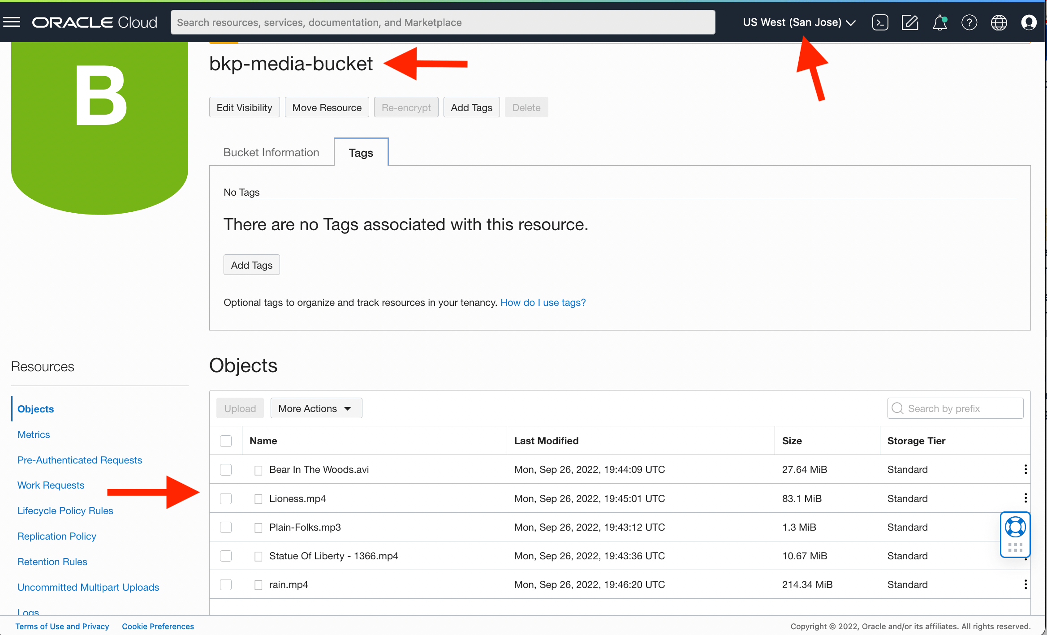
Task: Open the How do I use tags link
Action: pos(543,302)
